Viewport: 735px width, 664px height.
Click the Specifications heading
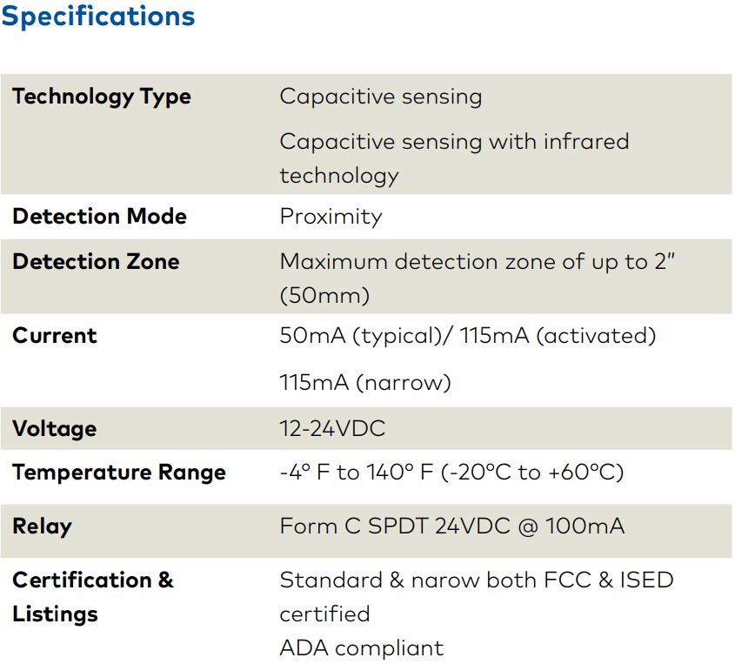(x=98, y=17)
